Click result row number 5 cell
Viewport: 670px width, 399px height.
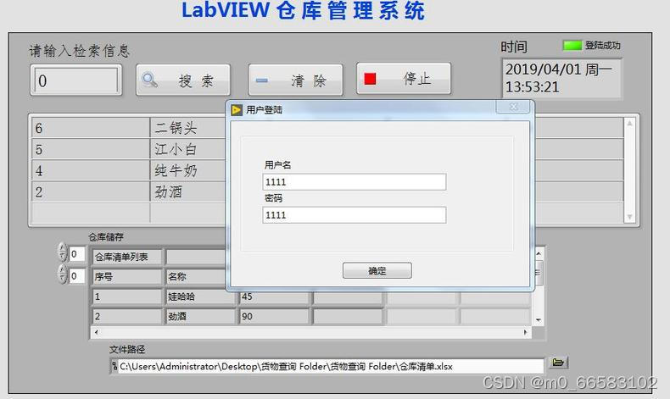[x=91, y=149]
